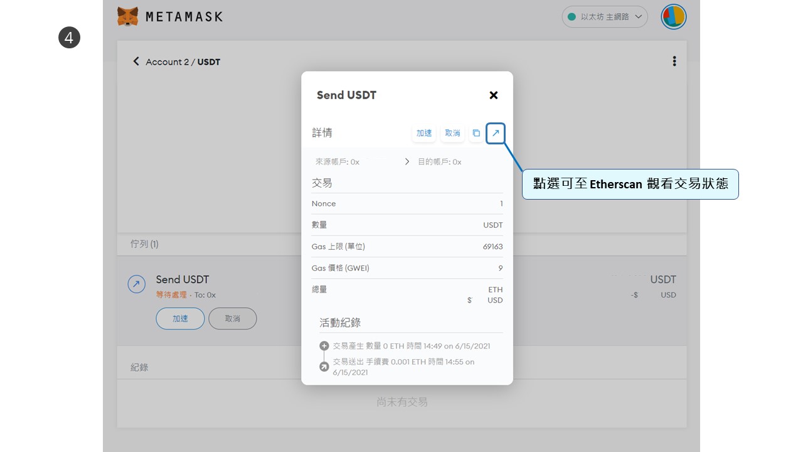Copy the transaction ID icon
The image size is (803, 452).
(476, 133)
